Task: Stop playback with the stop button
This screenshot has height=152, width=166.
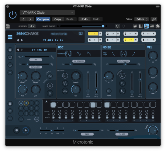Action: [x=17, y=130]
